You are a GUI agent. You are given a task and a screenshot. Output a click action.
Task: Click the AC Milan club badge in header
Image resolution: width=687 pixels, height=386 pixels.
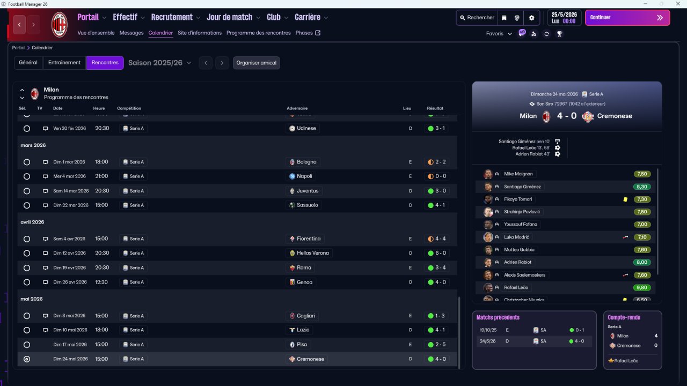coord(59,25)
